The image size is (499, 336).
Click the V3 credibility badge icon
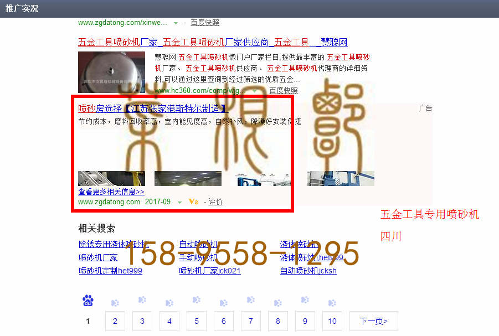click(x=193, y=201)
